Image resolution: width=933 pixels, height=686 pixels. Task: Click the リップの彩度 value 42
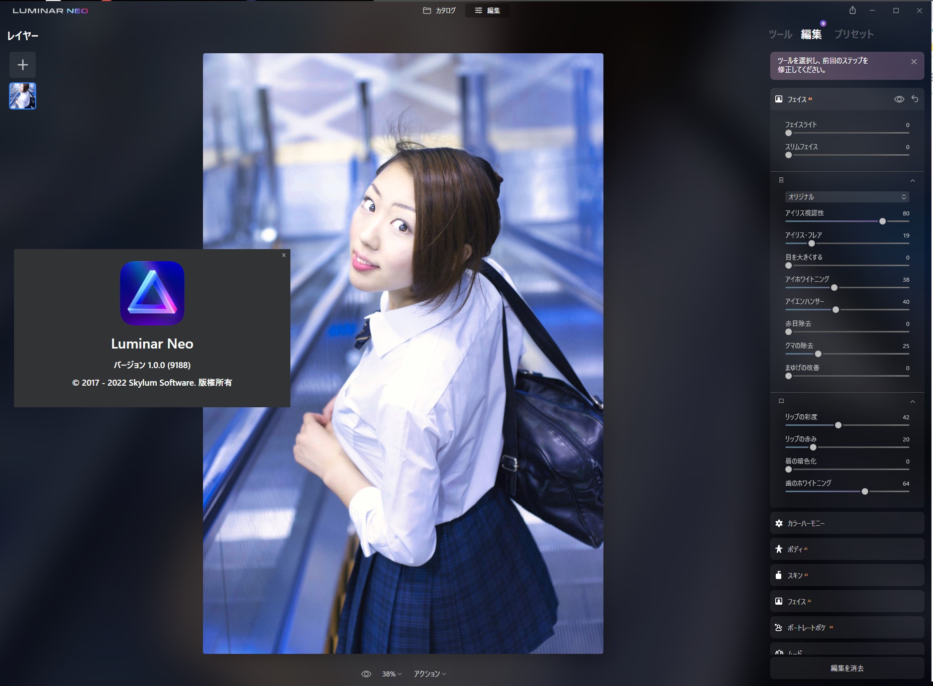tap(906, 417)
